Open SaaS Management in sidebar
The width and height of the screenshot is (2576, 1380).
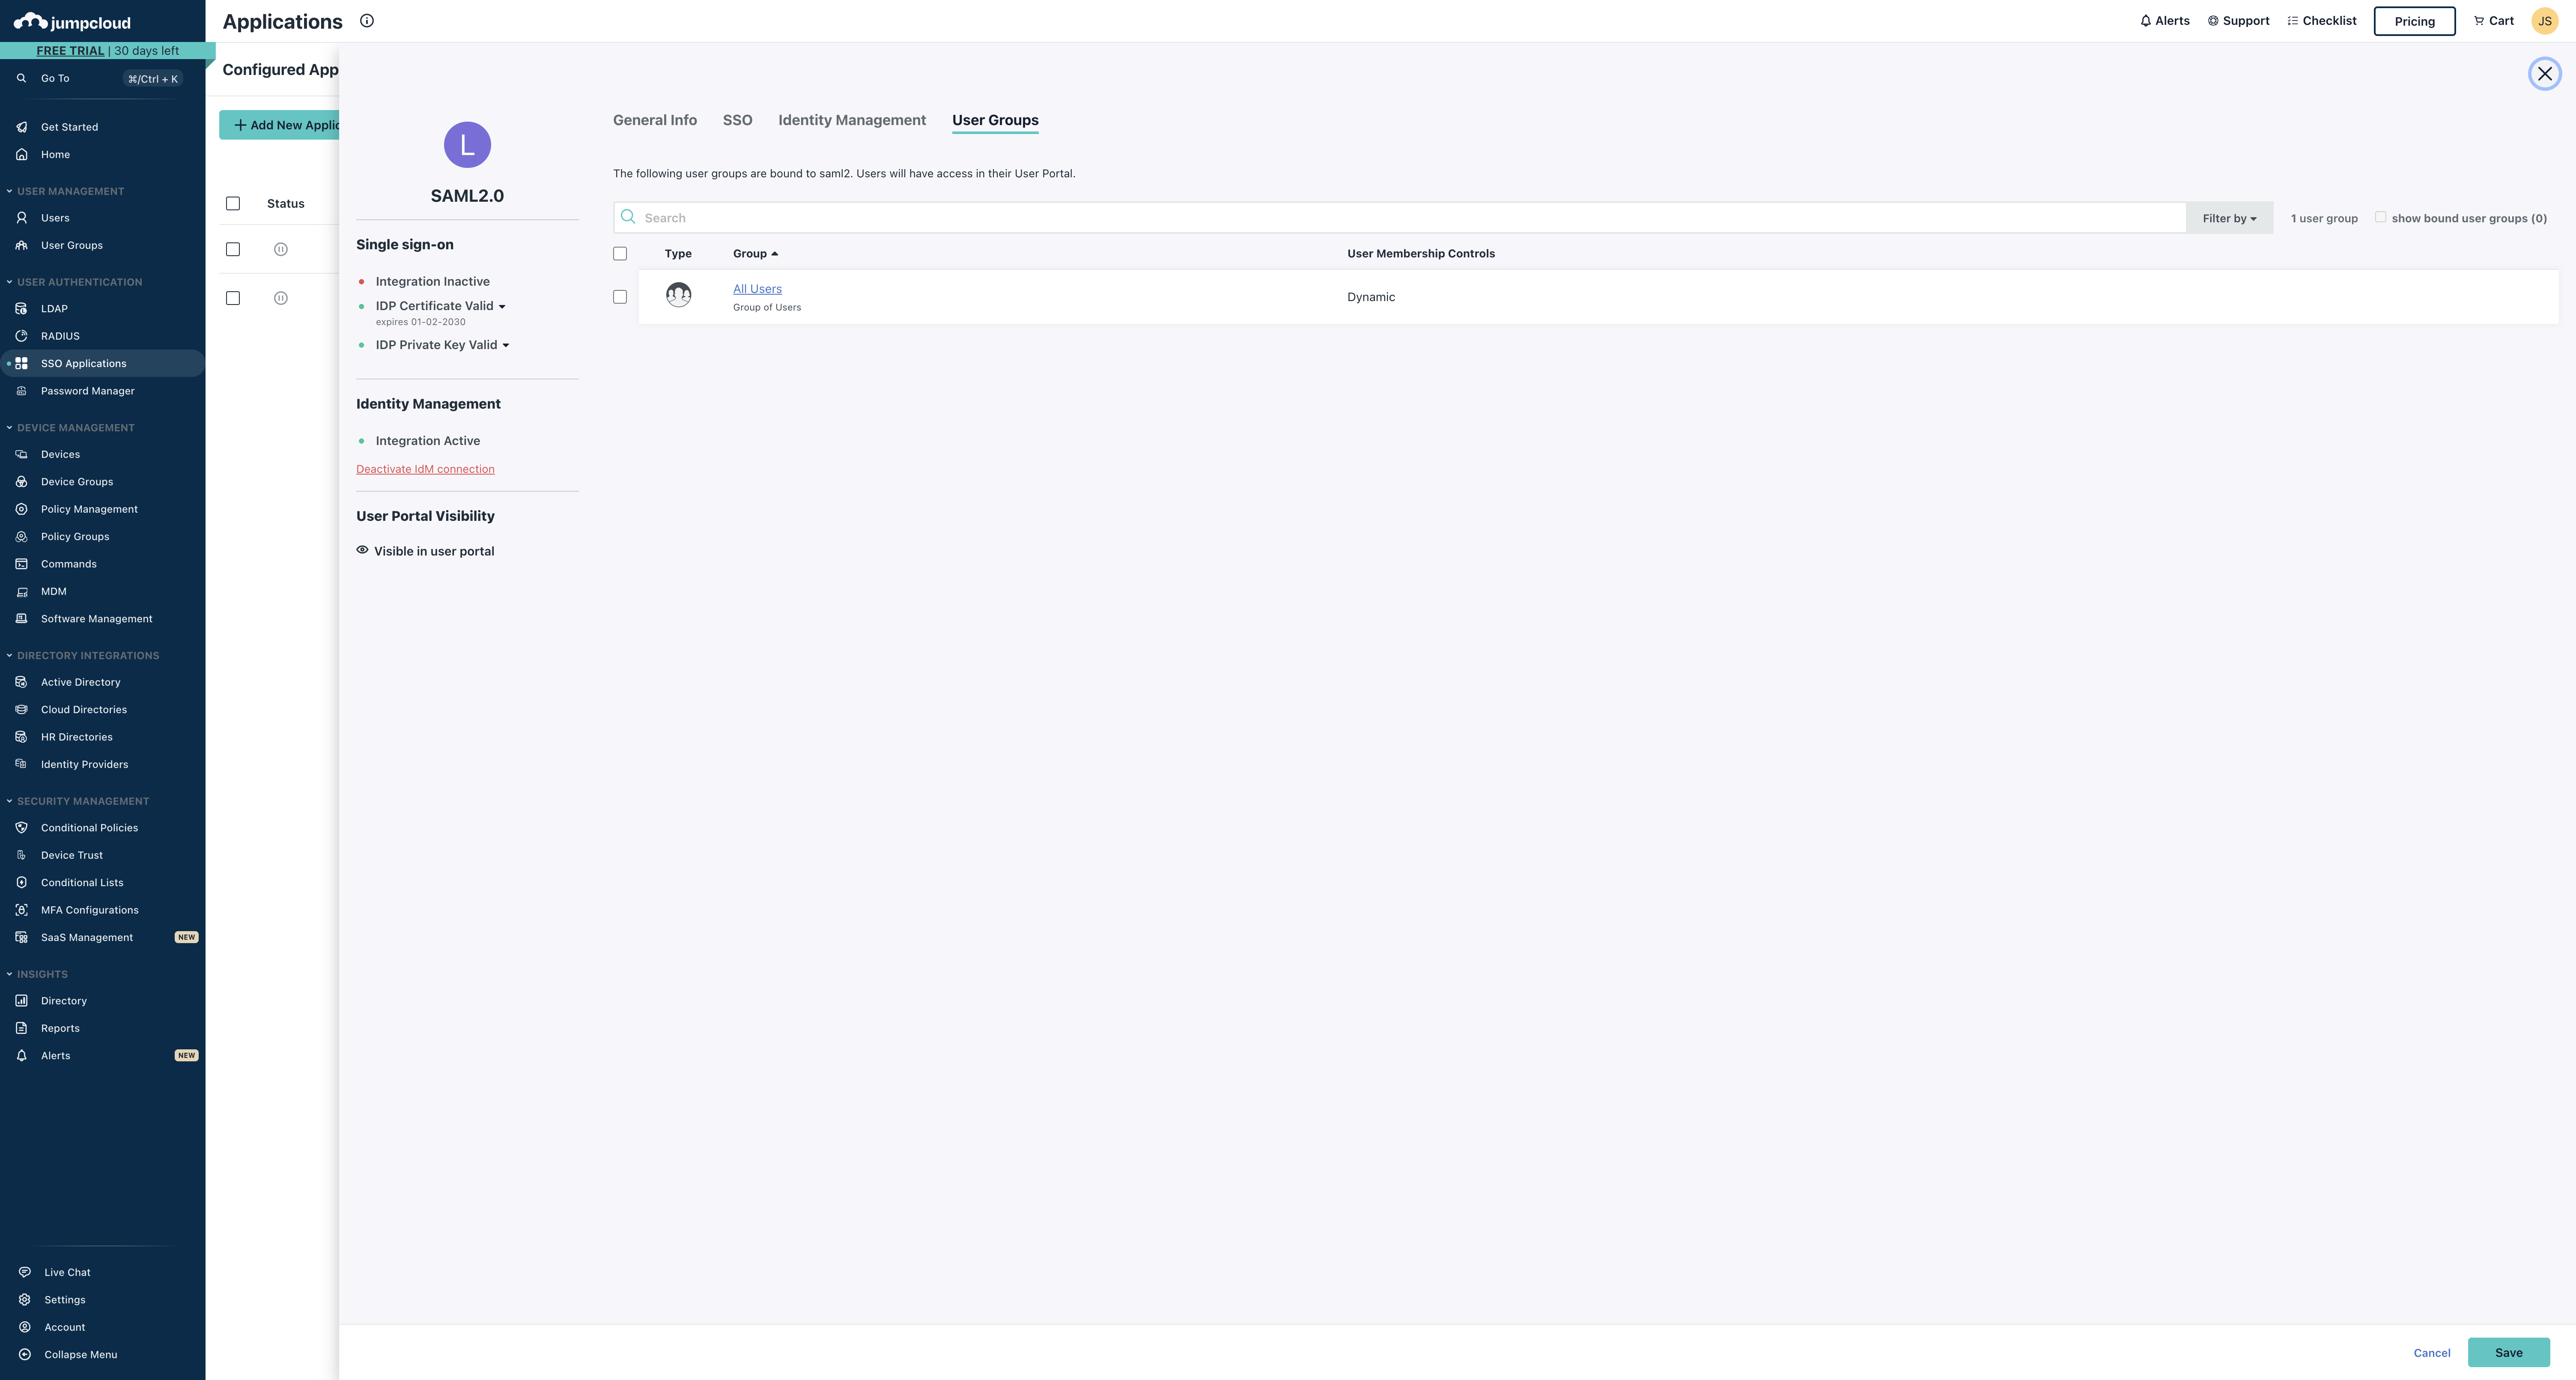click(87, 938)
